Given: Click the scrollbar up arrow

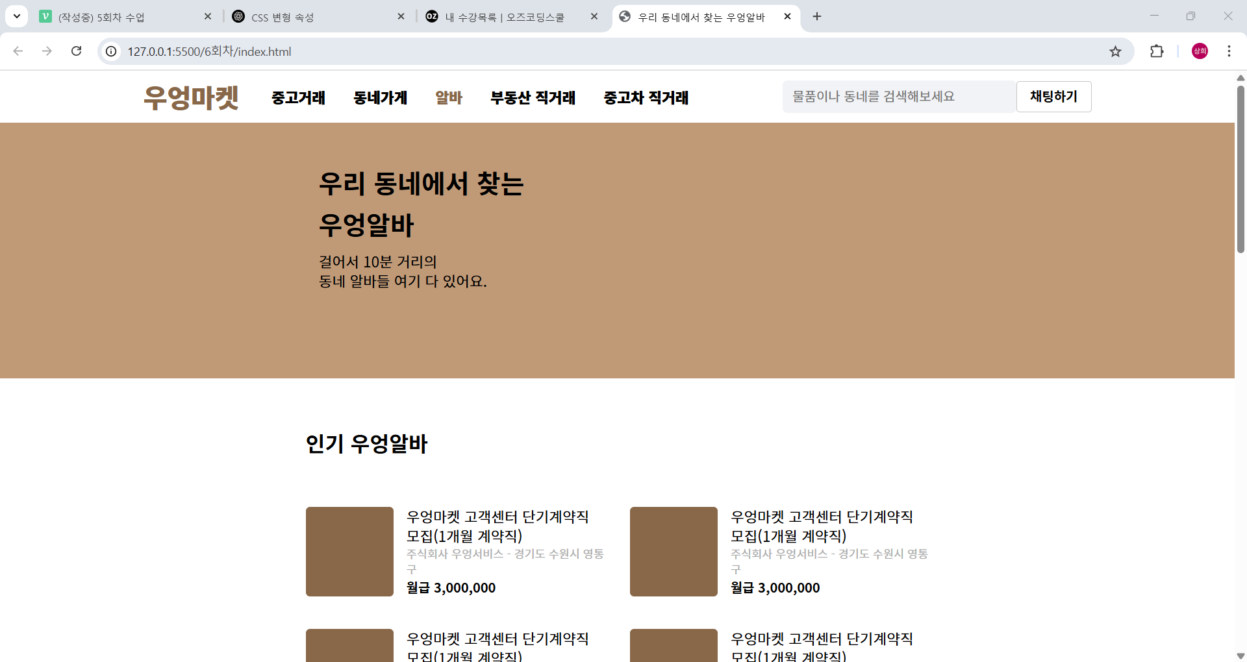Looking at the screenshot, I should pyautogui.click(x=1241, y=77).
